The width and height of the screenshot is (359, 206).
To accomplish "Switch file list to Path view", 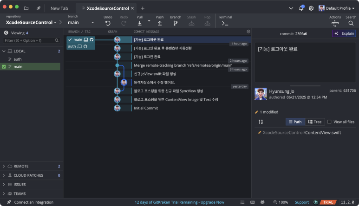I will 295,122.
